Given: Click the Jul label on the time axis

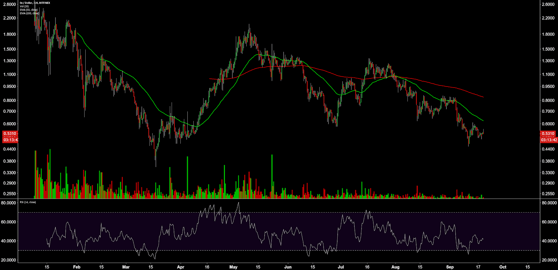Looking at the screenshot, I should [340, 267].
